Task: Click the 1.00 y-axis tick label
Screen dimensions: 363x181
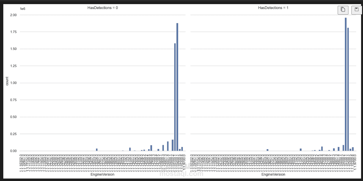Action: [x=13, y=83]
